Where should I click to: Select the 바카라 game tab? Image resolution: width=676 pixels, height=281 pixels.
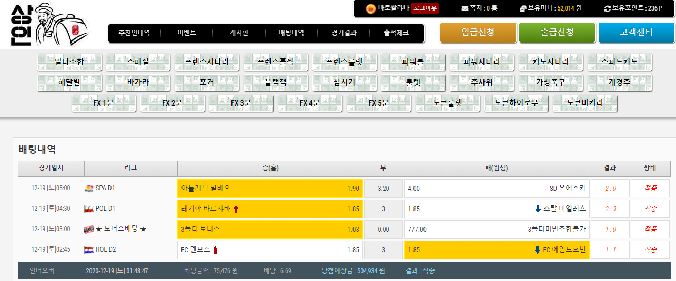[138, 82]
